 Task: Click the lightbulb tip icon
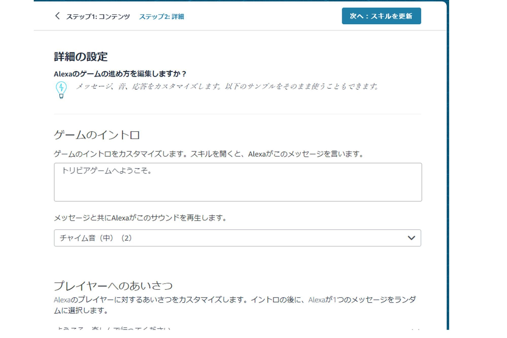pos(61,90)
